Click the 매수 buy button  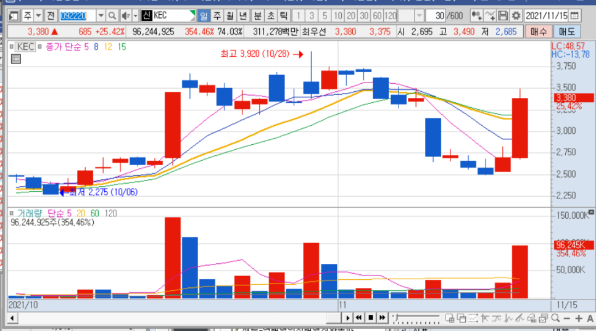coord(538,31)
